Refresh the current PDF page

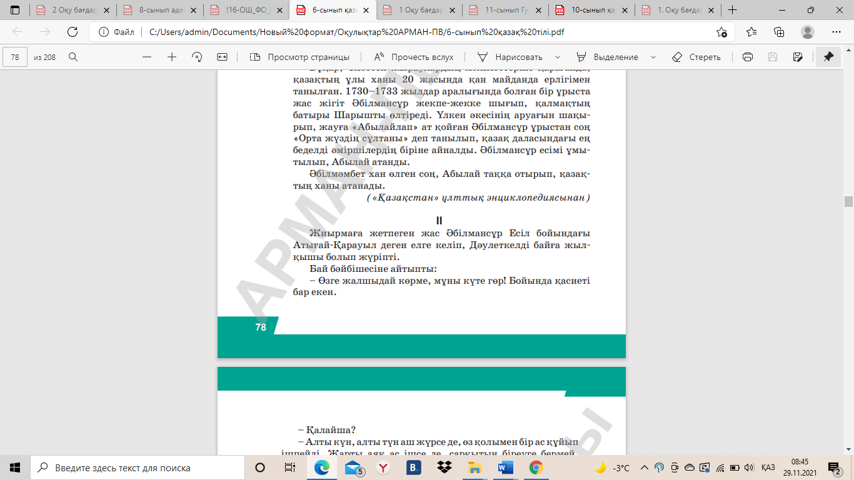click(73, 32)
